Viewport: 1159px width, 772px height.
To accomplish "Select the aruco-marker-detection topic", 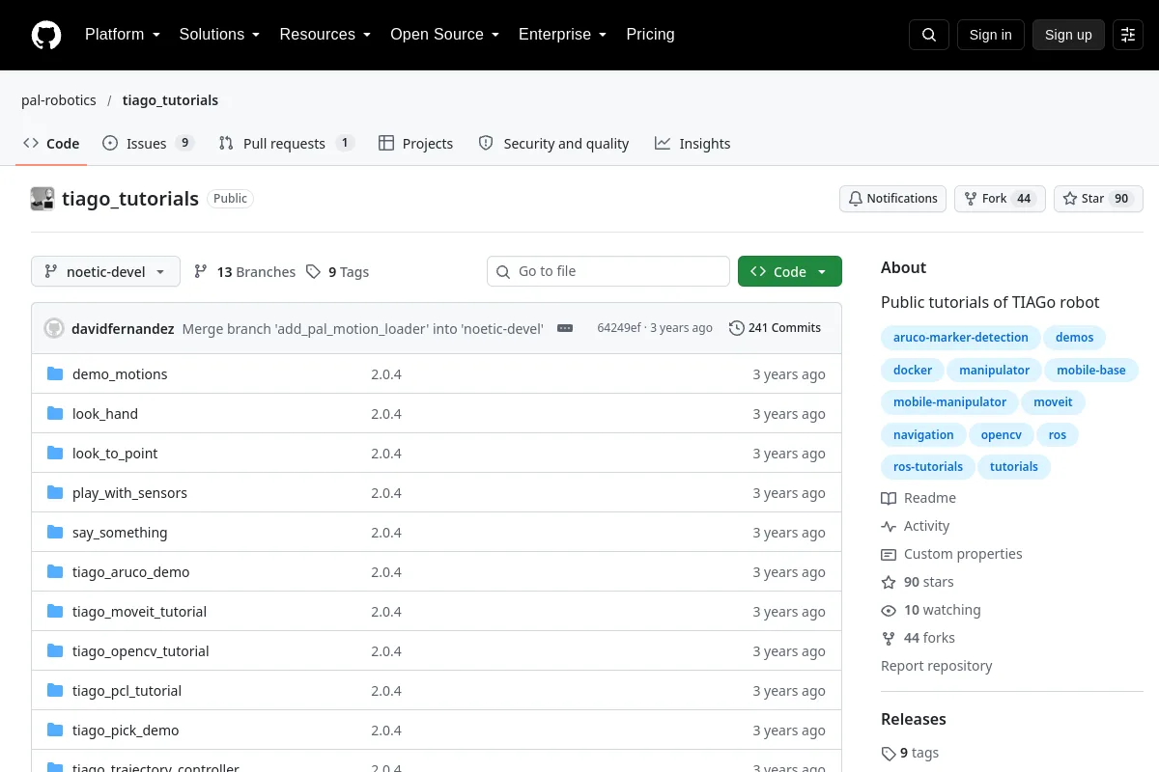I will point(961,338).
